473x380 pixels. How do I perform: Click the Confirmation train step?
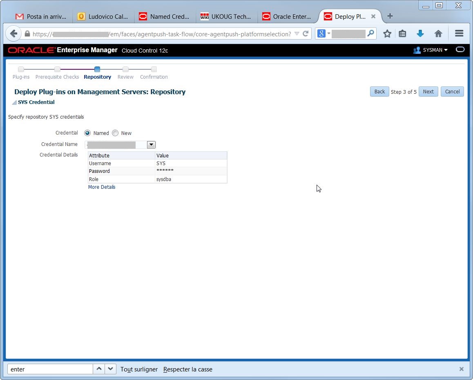point(154,77)
